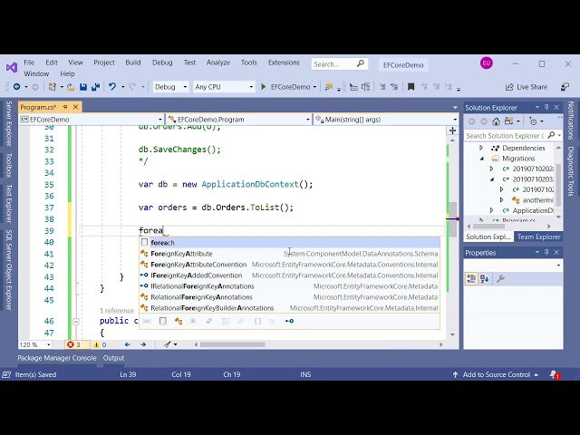Click the pending changes filter clock icon
The width and height of the screenshot is (580, 435).
coord(533,121)
